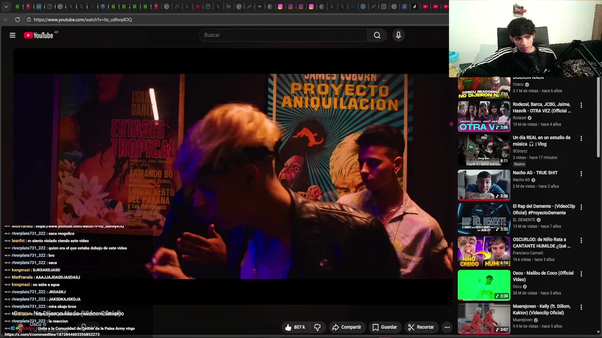The image size is (602, 338).
Task: Open the No Dijeron Nada thumbnail with 7:55 duration
Action: [484, 88]
